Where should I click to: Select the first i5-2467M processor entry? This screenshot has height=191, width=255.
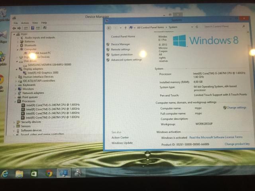click(53, 105)
